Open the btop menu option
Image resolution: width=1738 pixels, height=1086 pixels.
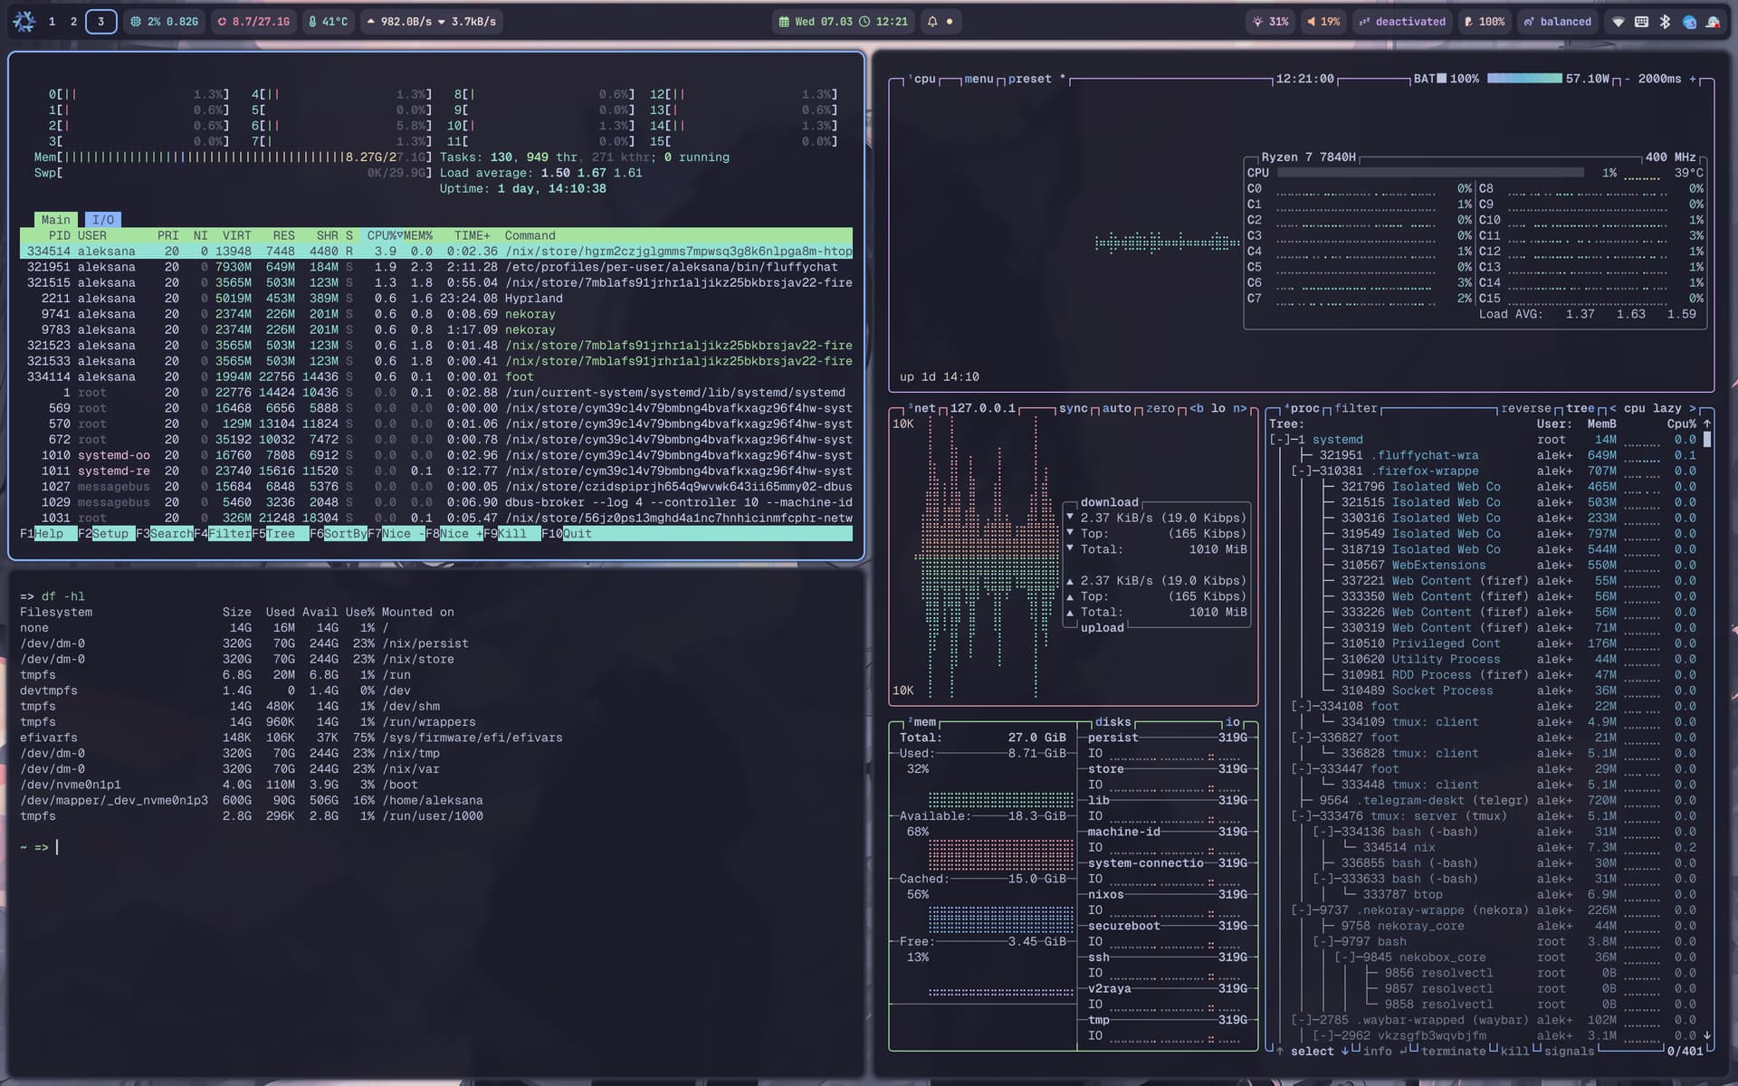(x=979, y=79)
